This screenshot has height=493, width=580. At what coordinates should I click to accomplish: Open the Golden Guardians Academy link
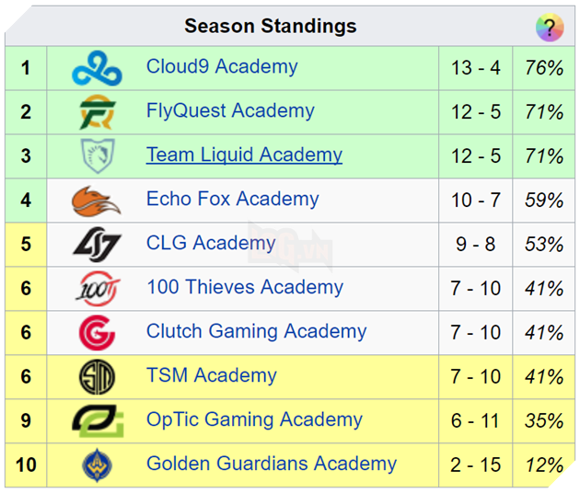coord(272,464)
